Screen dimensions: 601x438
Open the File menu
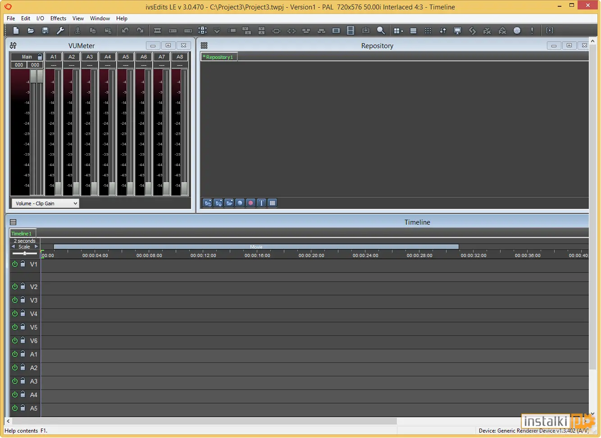coord(11,18)
